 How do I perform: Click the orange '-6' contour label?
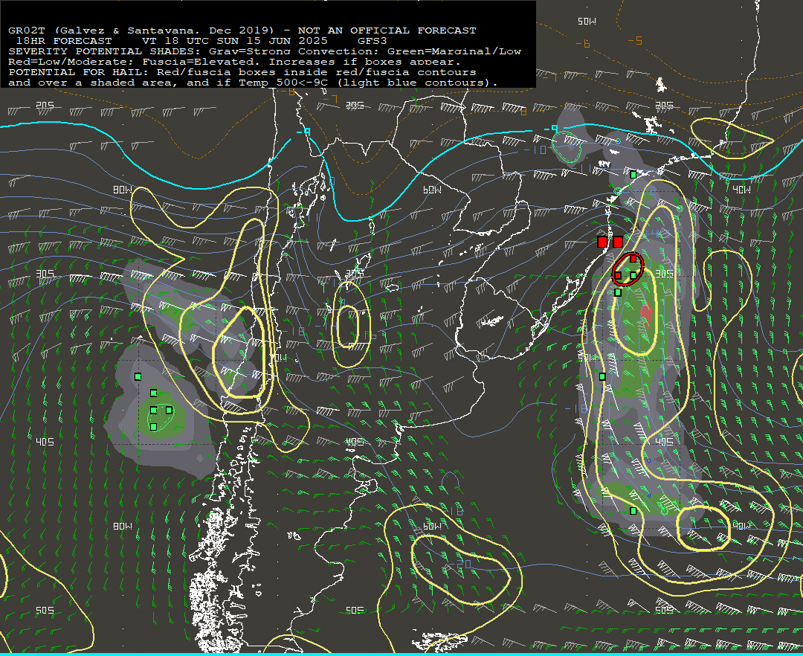(583, 44)
